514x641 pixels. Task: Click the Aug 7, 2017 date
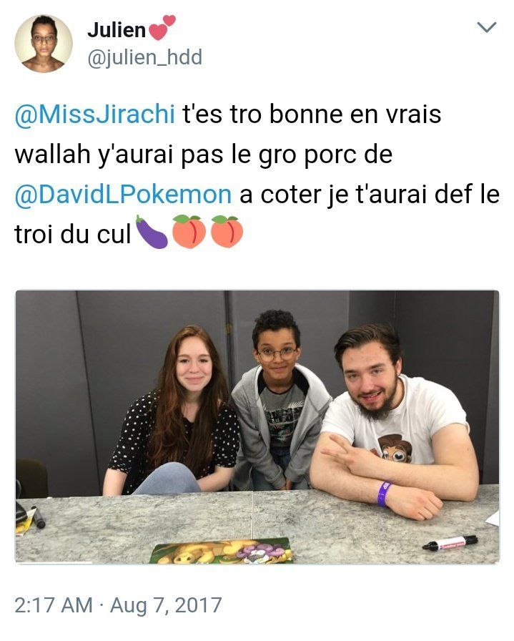[x=166, y=605]
